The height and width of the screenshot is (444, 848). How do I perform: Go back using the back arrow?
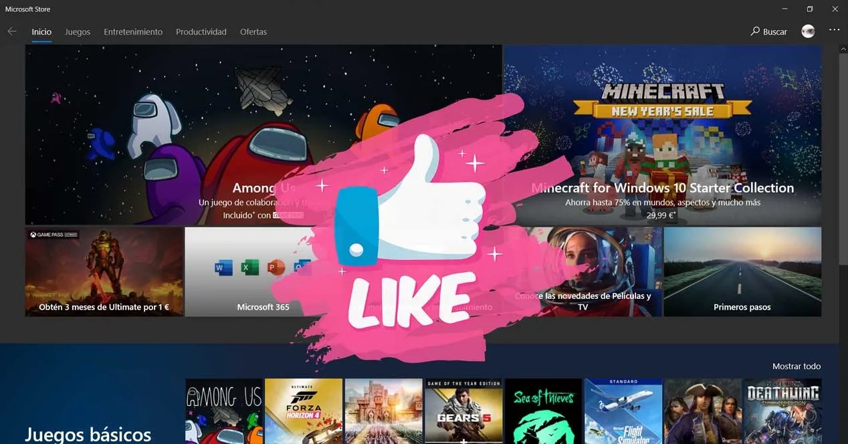point(12,31)
